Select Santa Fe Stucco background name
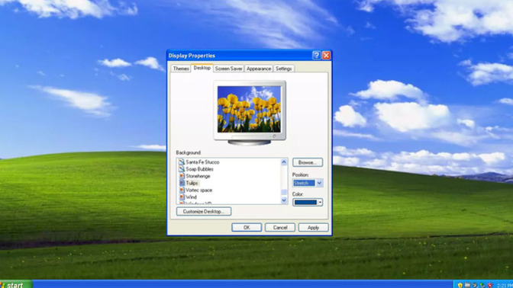513x288 pixels. click(202, 162)
